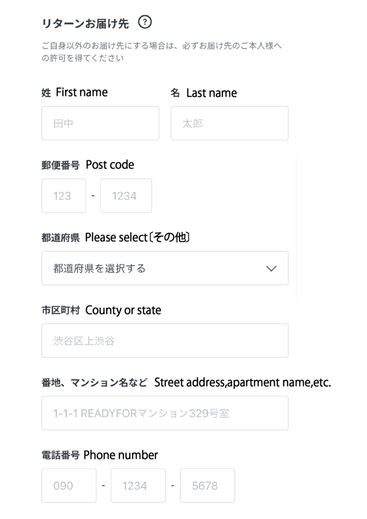Click the 電話番号 Phone number label
This screenshot has width=367, height=519.
point(99,455)
